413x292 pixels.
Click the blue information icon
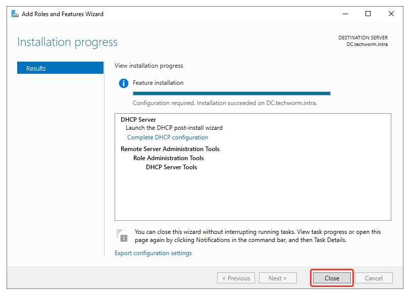pos(123,83)
